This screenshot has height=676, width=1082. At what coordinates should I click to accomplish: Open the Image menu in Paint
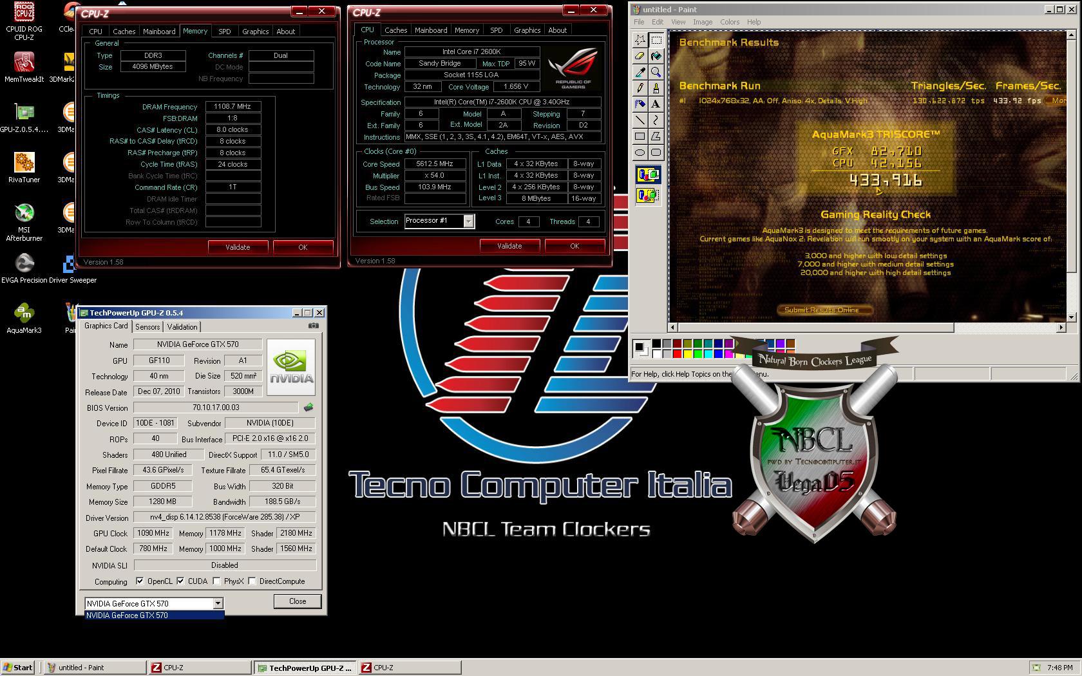(702, 22)
